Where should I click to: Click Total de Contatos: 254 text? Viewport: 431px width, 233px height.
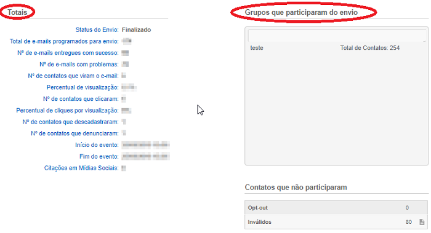(369, 48)
